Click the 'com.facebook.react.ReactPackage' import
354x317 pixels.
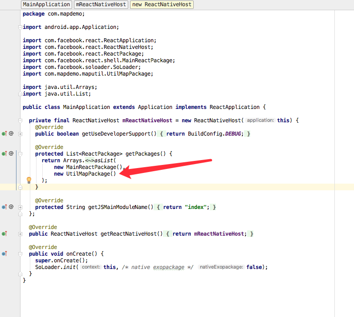(93, 54)
